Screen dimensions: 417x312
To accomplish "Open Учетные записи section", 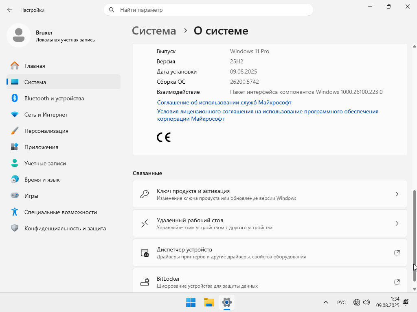I will click(64, 163).
